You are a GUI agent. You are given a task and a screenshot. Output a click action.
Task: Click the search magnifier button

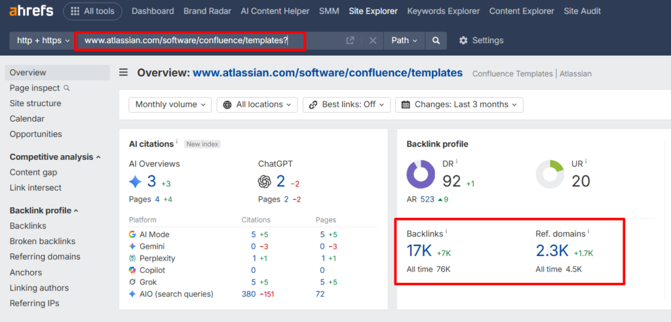436,41
